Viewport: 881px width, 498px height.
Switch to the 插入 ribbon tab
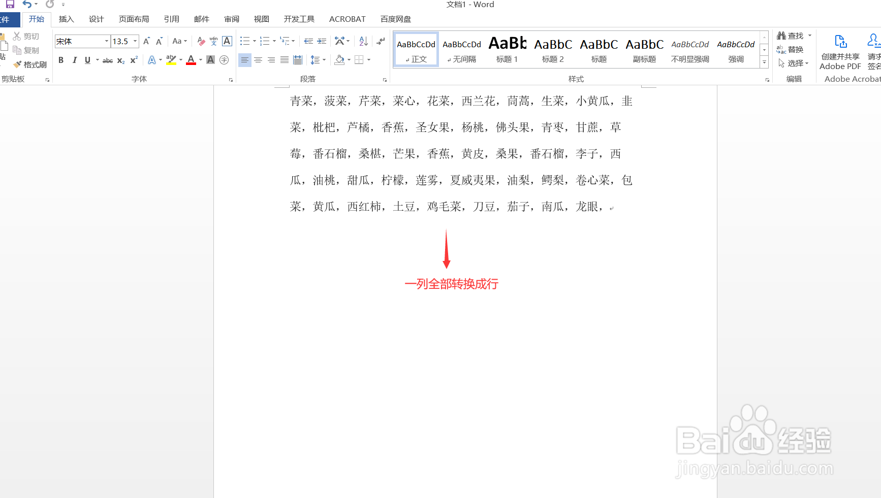click(x=66, y=19)
